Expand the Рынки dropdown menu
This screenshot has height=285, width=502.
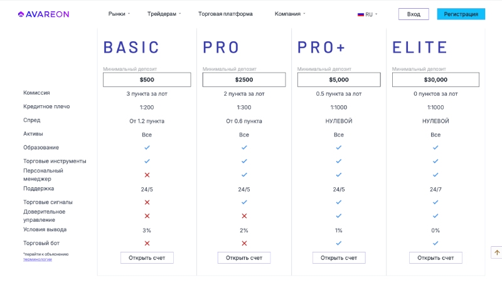point(119,14)
